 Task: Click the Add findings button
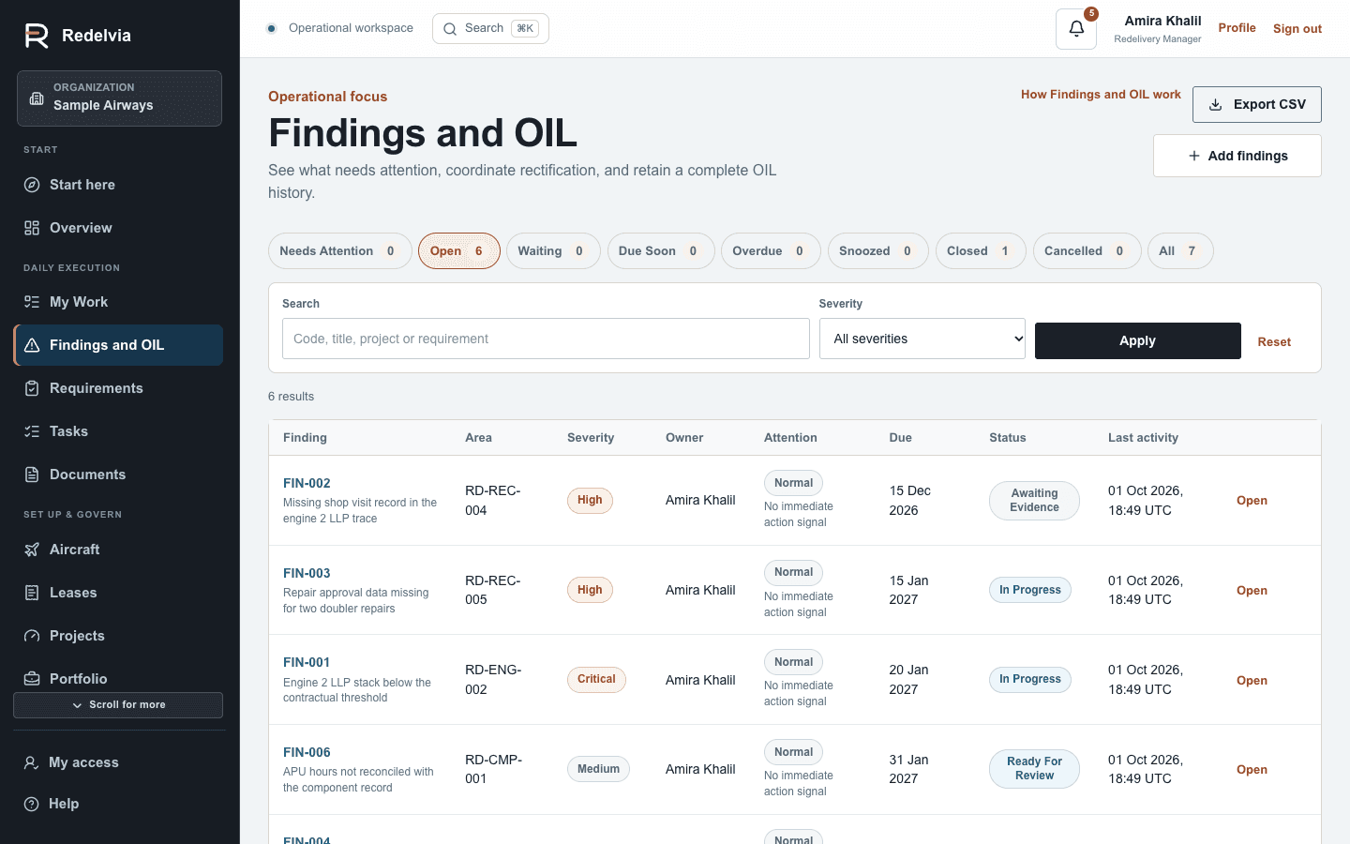point(1237,156)
